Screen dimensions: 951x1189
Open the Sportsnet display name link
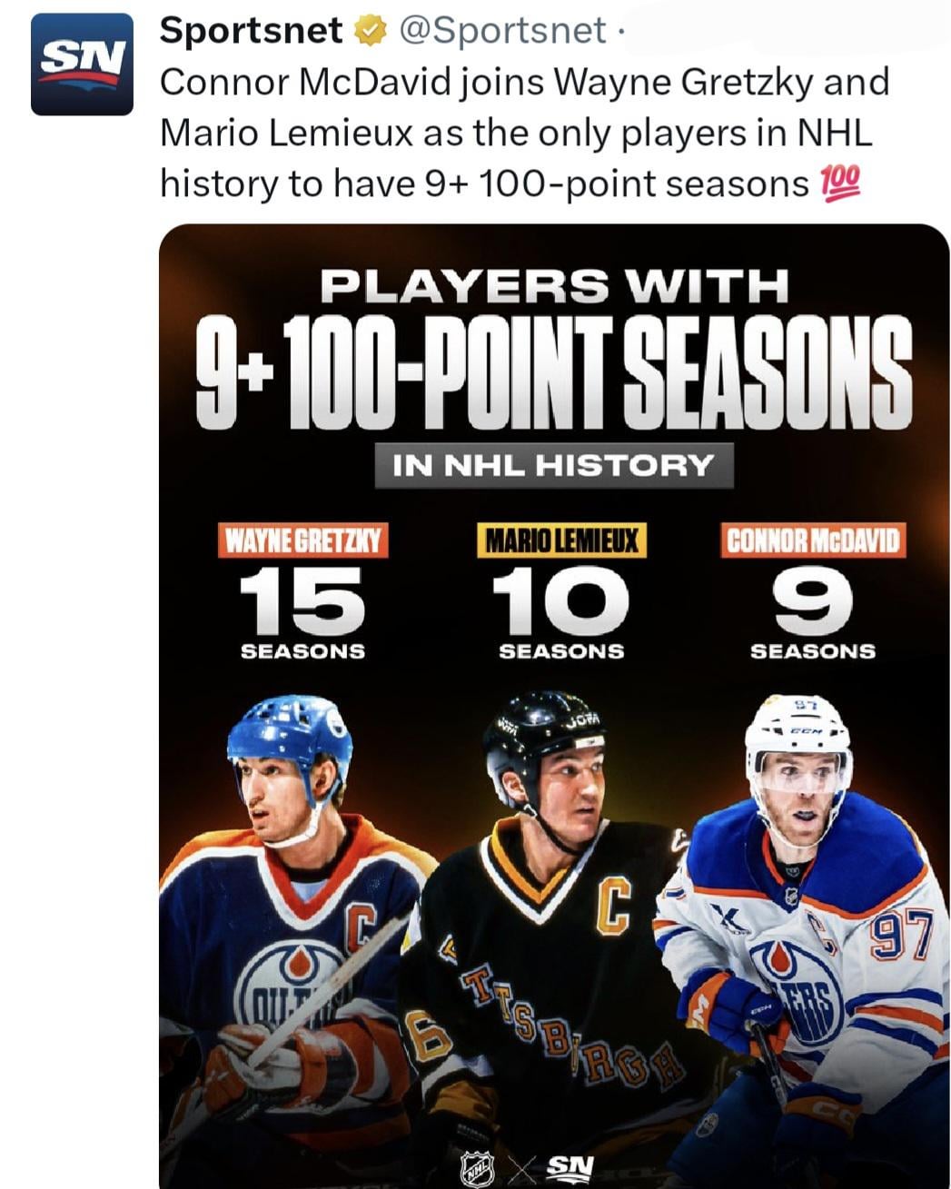(251, 31)
